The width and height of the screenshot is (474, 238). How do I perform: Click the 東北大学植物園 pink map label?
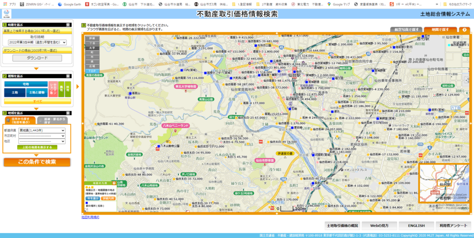point(186,86)
